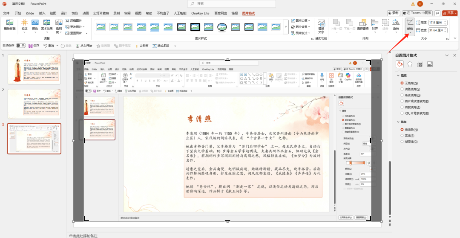This screenshot has height=238, width=460.
Task: Switch to the Insert (插入) ribbon tab
Action: tap(42, 13)
